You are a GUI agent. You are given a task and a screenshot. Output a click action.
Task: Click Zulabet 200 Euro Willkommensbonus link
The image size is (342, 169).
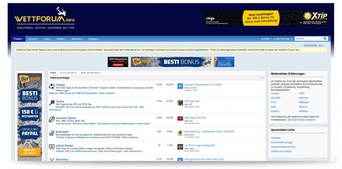pyautogui.click(x=99, y=151)
